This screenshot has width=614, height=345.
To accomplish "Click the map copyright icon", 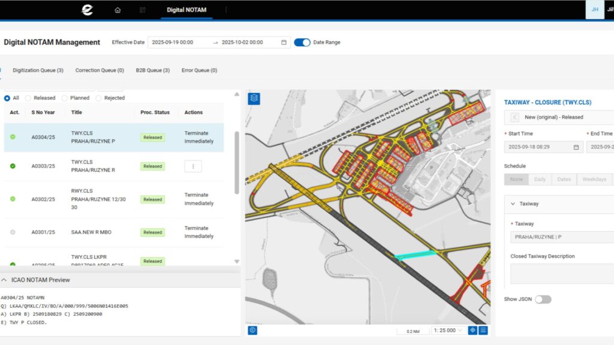I will [252, 330].
